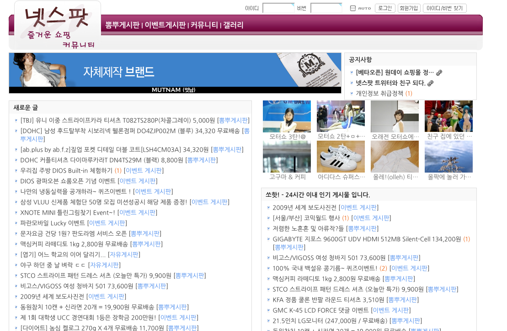Open 21.5인치 LG모니터 popular post

click(x=330, y=320)
